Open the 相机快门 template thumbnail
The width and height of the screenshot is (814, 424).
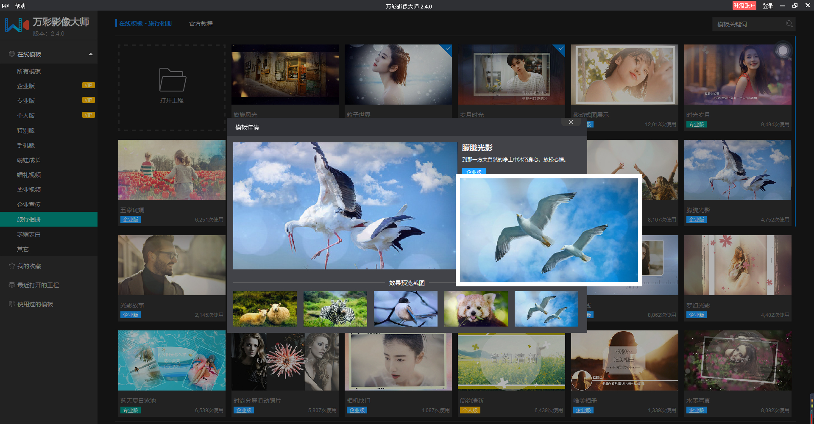pos(398,362)
